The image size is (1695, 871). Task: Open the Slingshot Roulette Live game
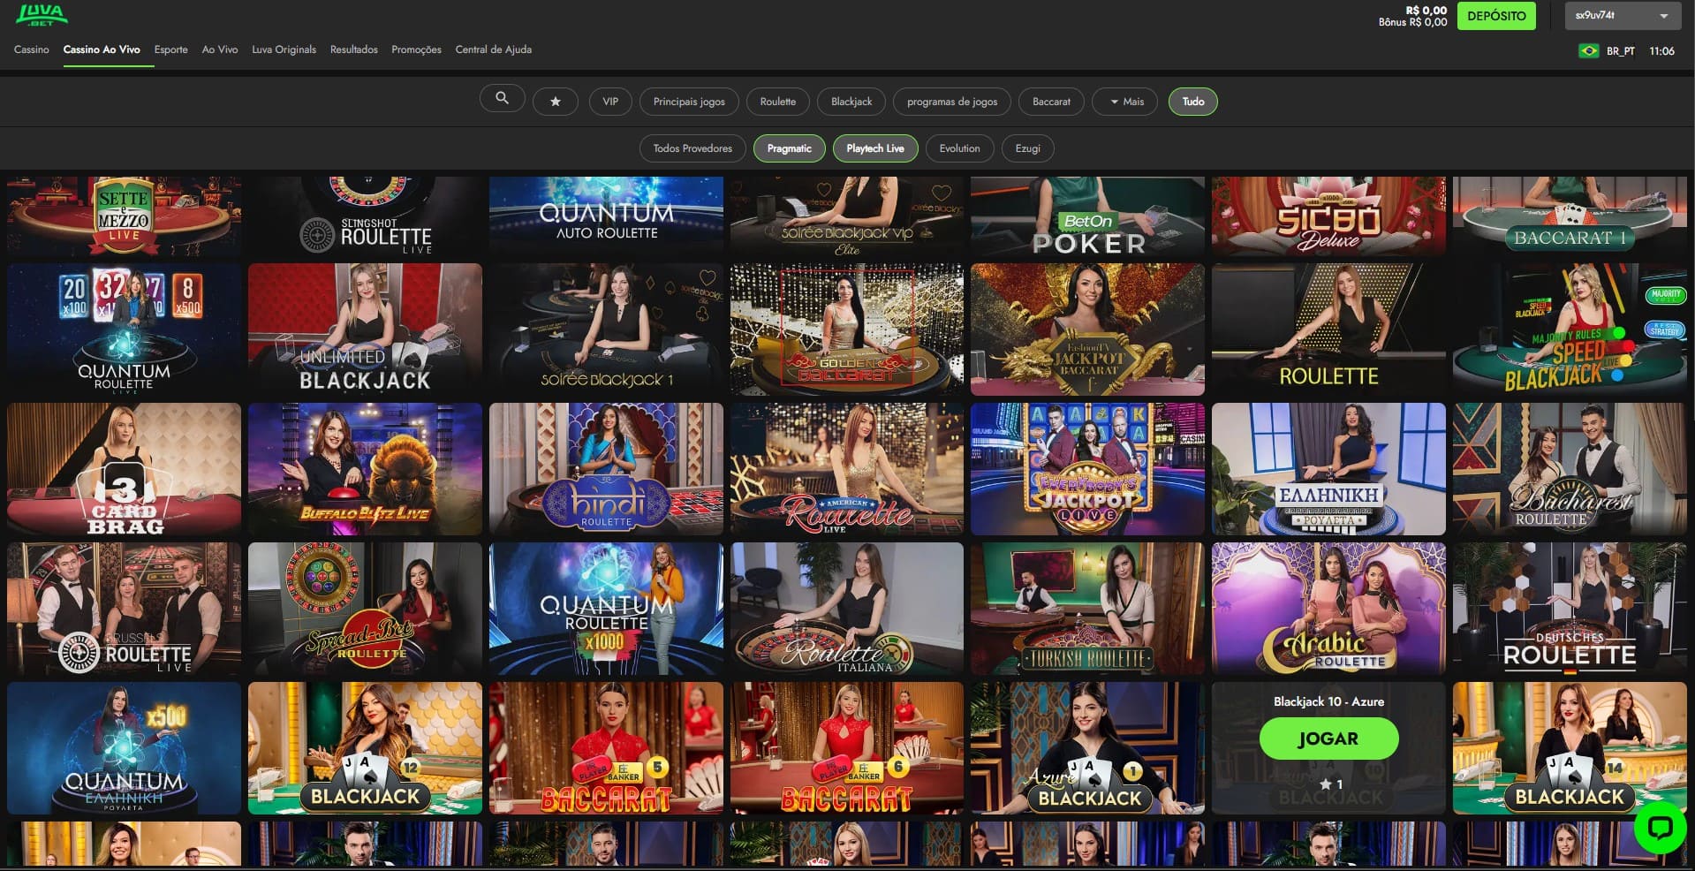coord(365,216)
